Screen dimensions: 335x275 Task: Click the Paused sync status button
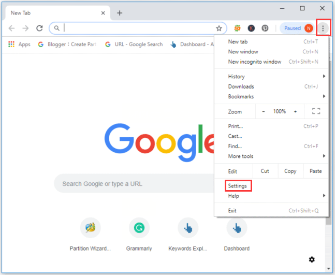click(x=297, y=28)
